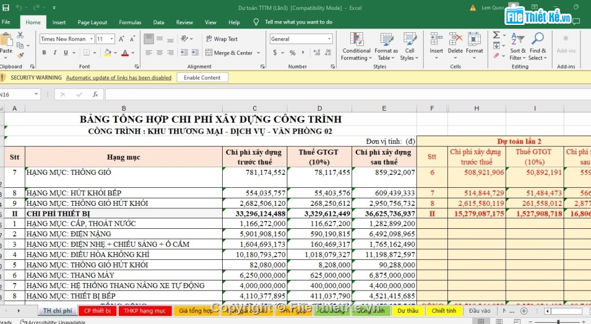
Task: Switch to the Page Layout tab
Action: 92,22
